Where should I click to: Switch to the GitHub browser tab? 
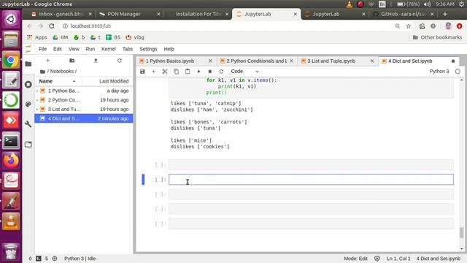(x=404, y=14)
